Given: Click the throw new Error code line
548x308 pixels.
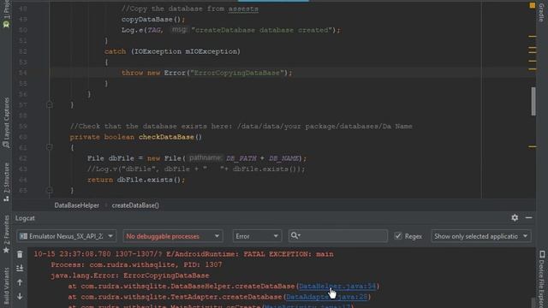Looking at the screenshot, I should coord(206,73).
